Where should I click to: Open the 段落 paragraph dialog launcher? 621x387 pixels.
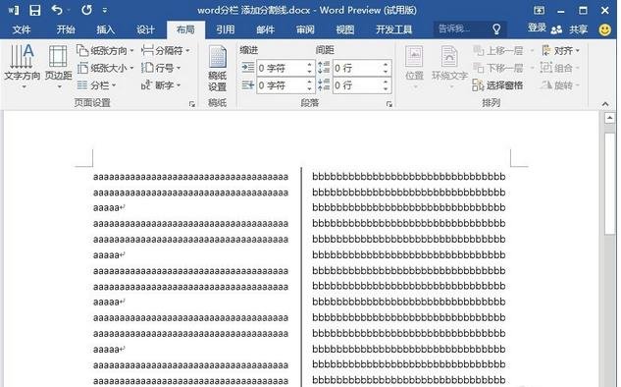point(389,104)
